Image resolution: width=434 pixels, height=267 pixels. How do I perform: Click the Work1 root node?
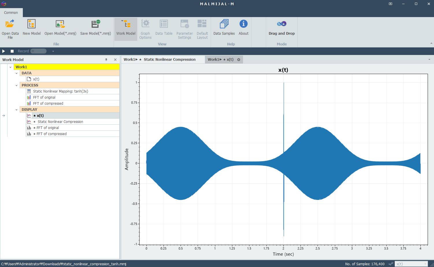(x=66, y=67)
